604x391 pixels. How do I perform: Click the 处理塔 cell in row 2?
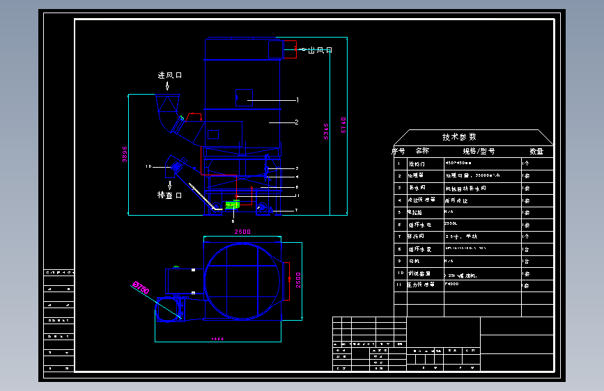(x=426, y=175)
